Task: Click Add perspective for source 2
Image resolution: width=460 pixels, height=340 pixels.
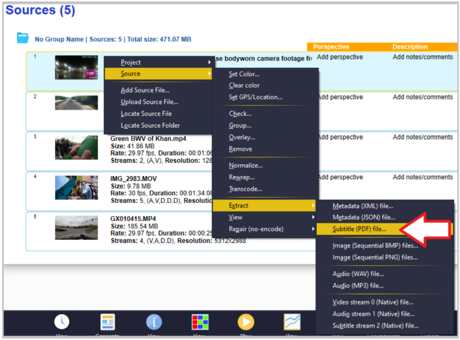Action: (x=341, y=97)
